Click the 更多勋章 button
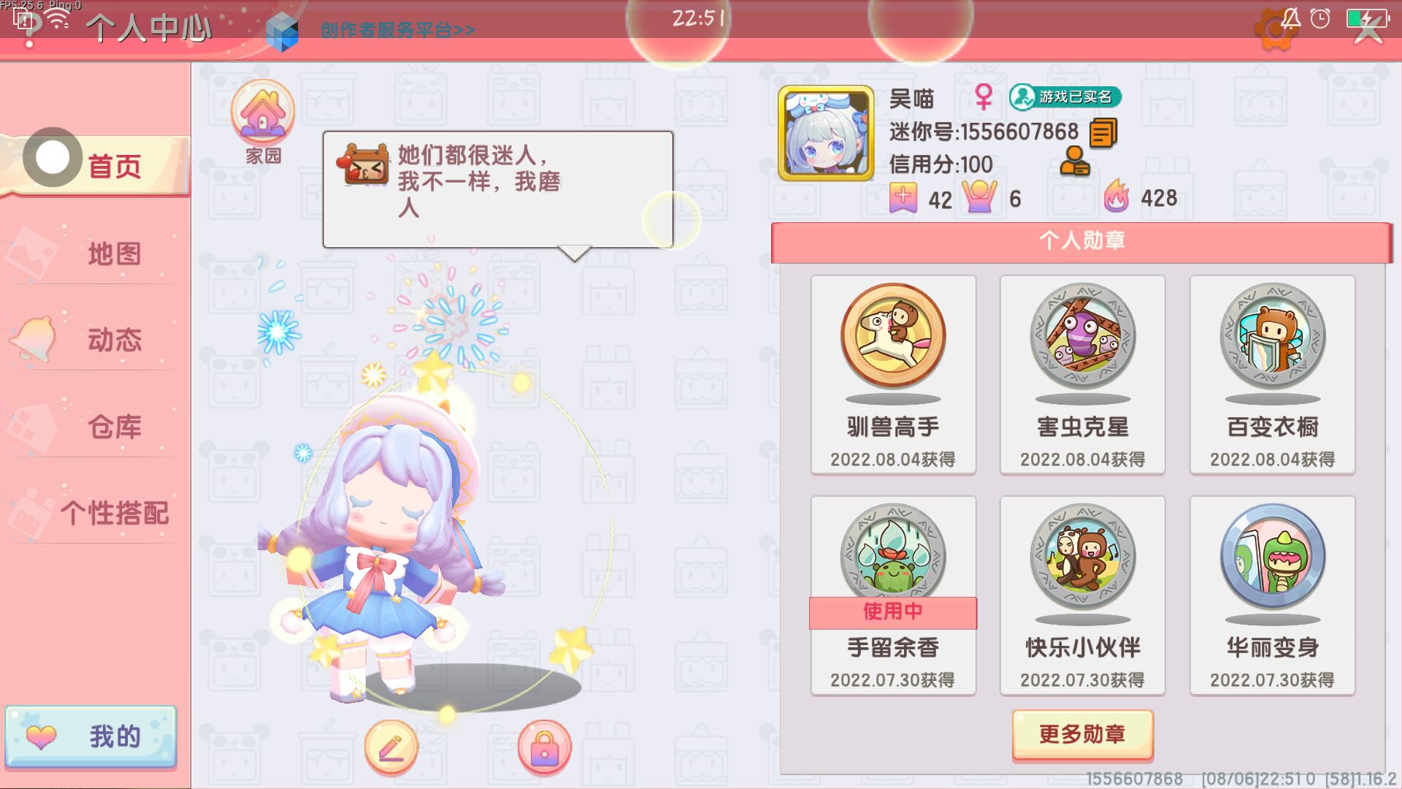The width and height of the screenshot is (1402, 789). point(1082,734)
